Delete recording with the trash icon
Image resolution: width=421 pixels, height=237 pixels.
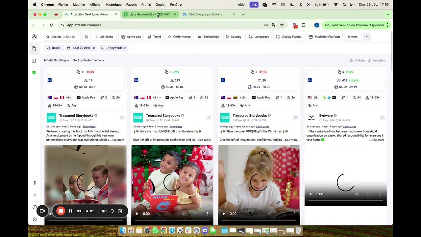[x=120, y=211]
